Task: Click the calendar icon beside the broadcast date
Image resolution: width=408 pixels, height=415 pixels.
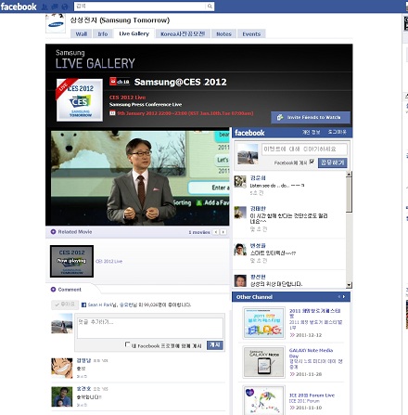Action: (x=112, y=113)
